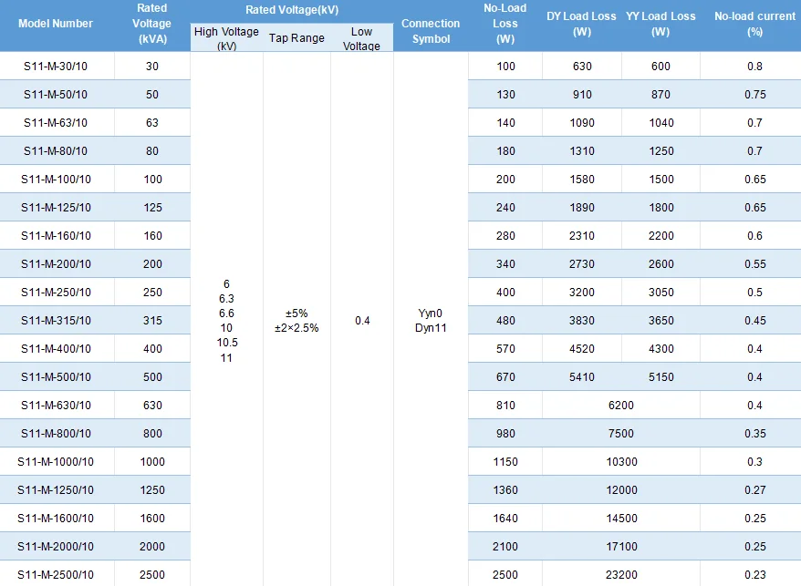The height and width of the screenshot is (586, 801).
Task: Click DY load loss value 1580
Action: [582, 180]
